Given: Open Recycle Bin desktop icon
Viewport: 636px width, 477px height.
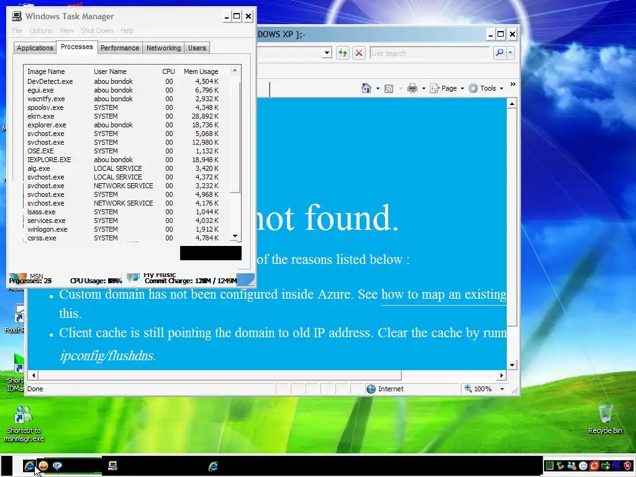Looking at the screenshot, I should pyautogui.click(x=605, y=419).
